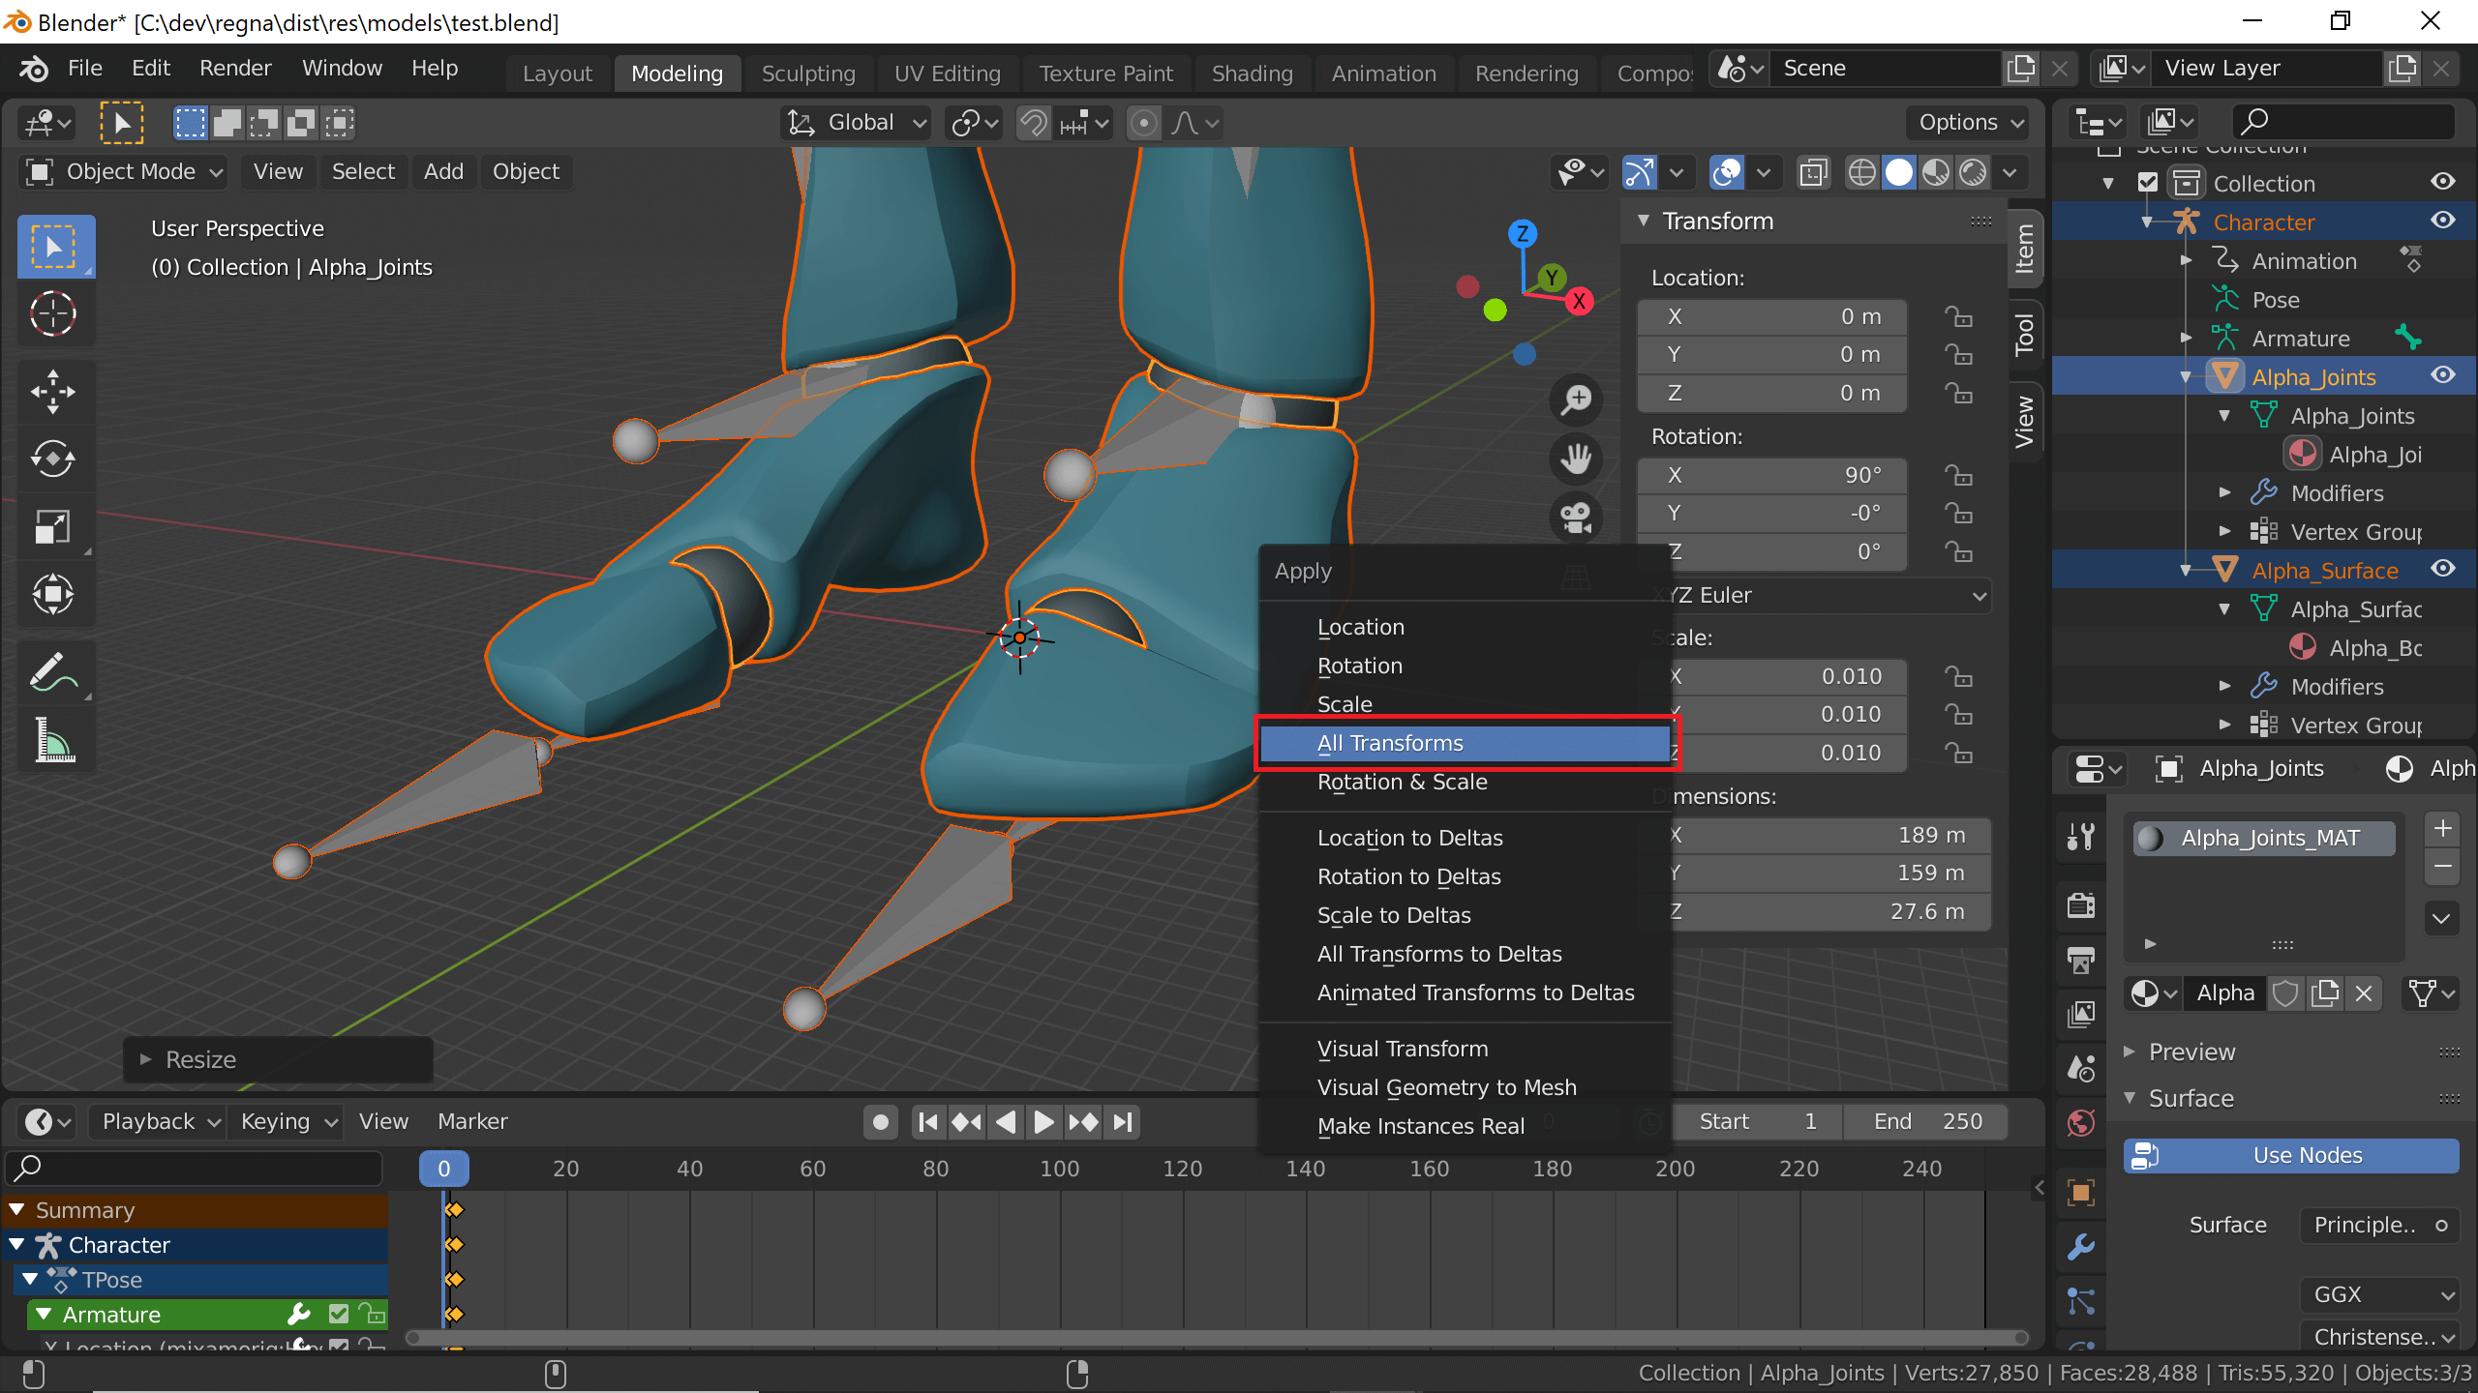This screenshot has width=2478, height=1393.
Task: Open the GGX distribution dropdown
Action: (2380, 1294)
